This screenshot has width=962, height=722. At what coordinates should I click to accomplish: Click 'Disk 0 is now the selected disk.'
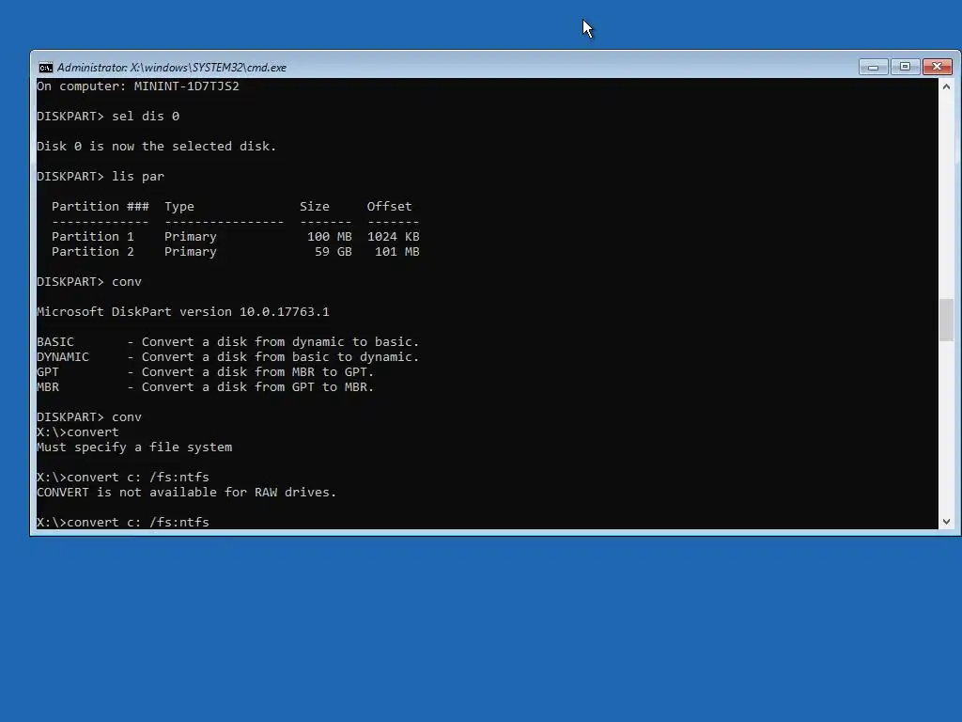[x=157, y=146]
